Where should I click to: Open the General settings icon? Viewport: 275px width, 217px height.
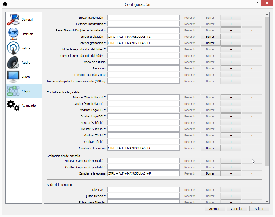(x=13, y=20)
